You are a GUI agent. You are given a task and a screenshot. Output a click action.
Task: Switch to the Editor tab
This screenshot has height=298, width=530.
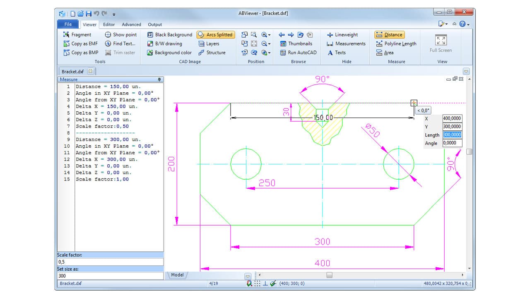pyautogui.click(x=109, y=24)
